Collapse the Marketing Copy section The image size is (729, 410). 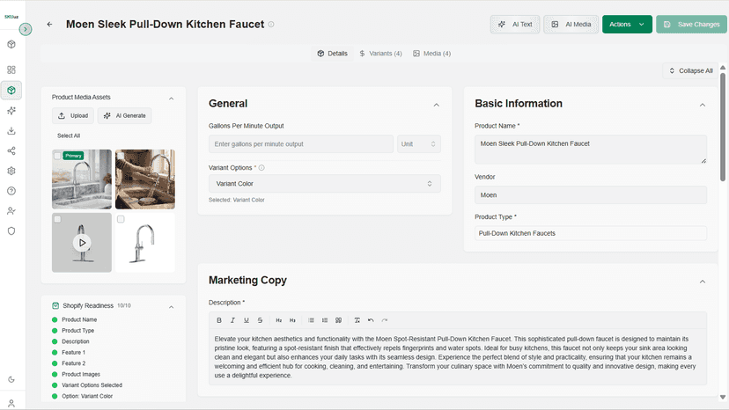(x=702, y=282)
